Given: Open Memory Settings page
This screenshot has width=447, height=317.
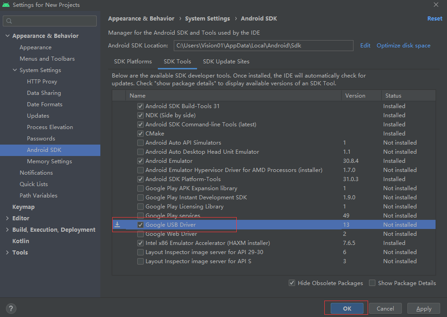Looking at the screenshot, I should point(49,161).
